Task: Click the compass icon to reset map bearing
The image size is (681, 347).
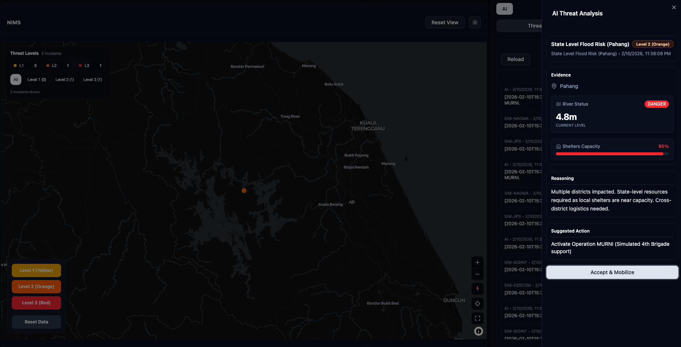Action: click(x=477, y=289)
